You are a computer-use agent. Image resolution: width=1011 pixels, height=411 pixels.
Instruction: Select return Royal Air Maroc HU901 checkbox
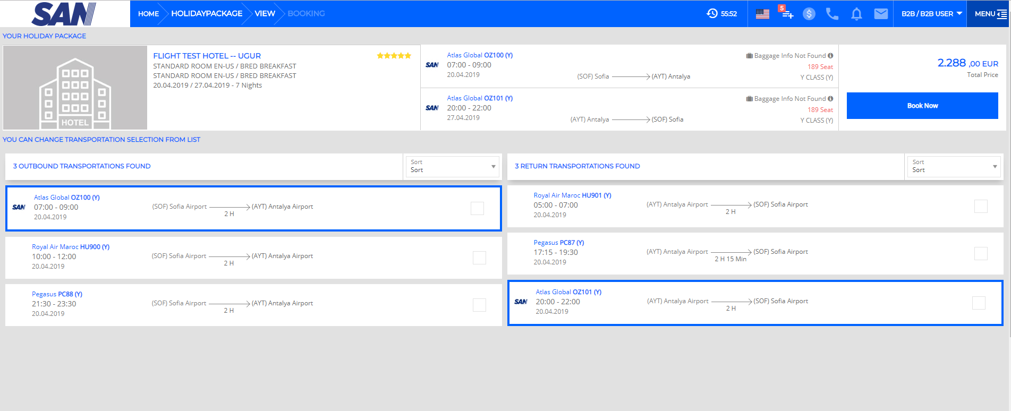[981, 206]
